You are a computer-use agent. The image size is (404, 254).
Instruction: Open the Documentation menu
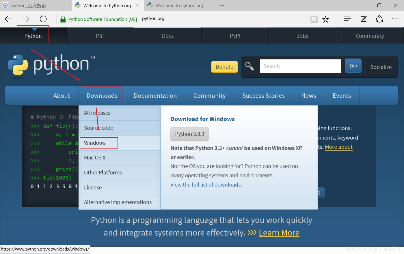pyautogui.click(x=155, y=96)
